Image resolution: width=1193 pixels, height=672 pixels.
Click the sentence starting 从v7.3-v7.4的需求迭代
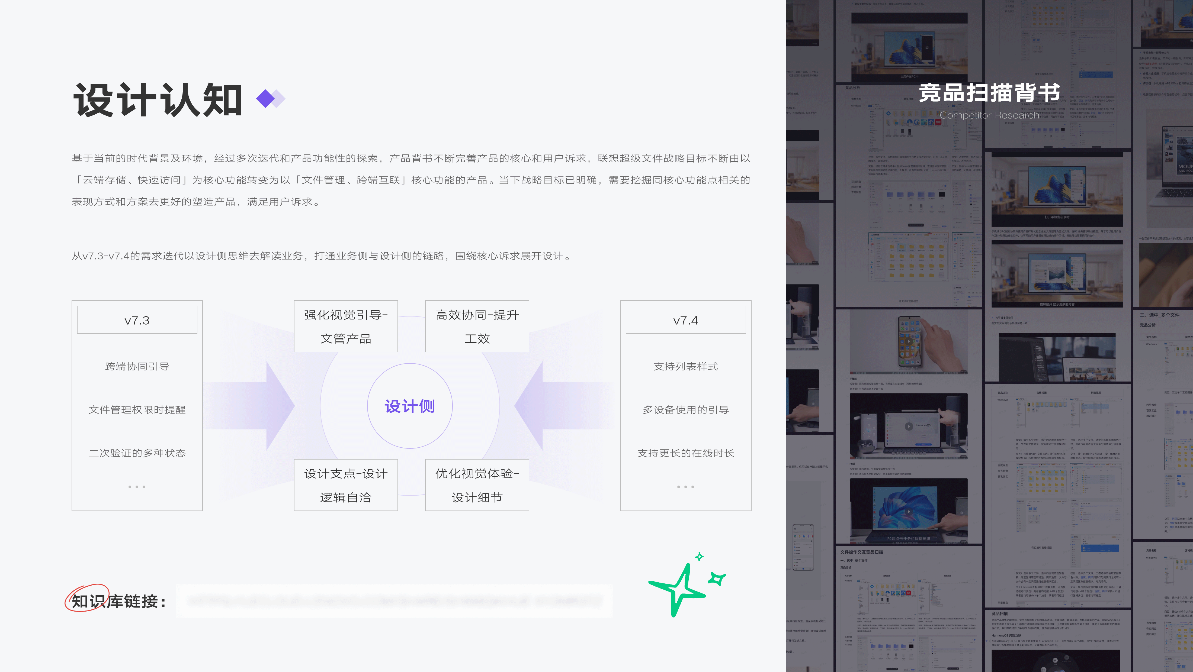pyautogui.click(x=322, y=256)
